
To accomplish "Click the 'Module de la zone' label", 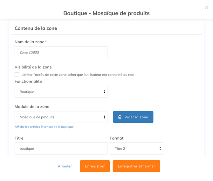I will pos(32,106).
